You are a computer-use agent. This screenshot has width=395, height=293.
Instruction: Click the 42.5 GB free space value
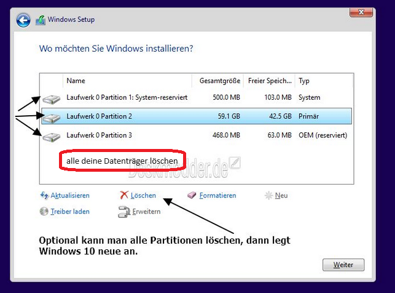coord(280,116)
